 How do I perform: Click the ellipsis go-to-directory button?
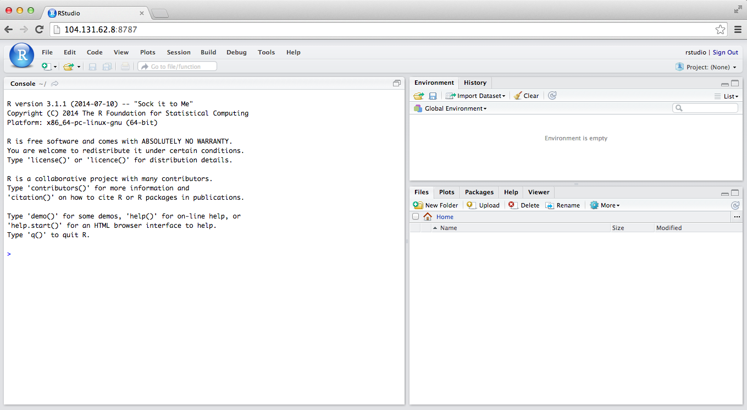(737, 217)
